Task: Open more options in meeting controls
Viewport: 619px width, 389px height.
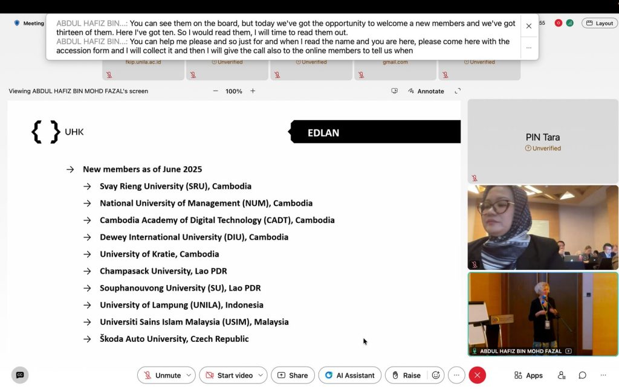Action: point(456,375)
